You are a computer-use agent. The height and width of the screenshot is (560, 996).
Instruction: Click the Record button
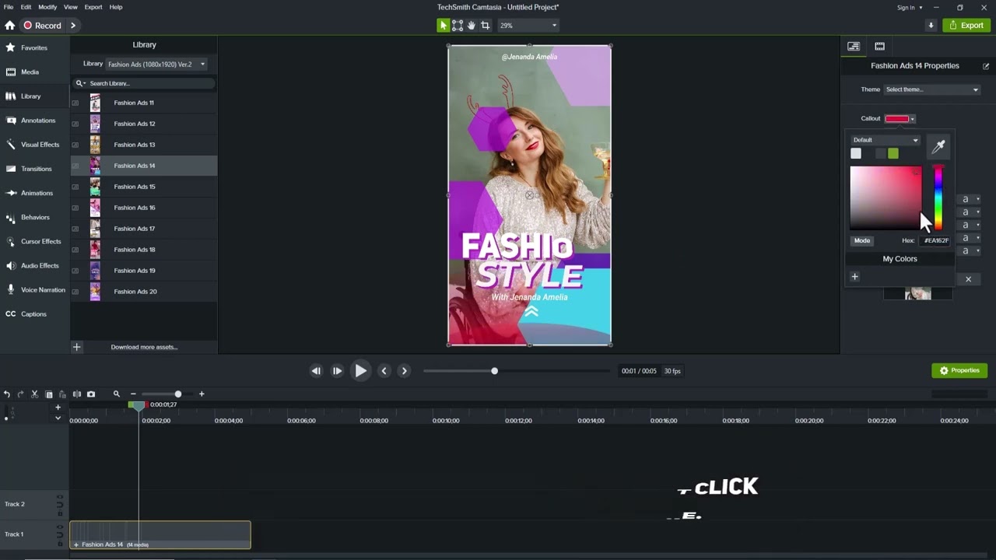(x=43, y=26)
